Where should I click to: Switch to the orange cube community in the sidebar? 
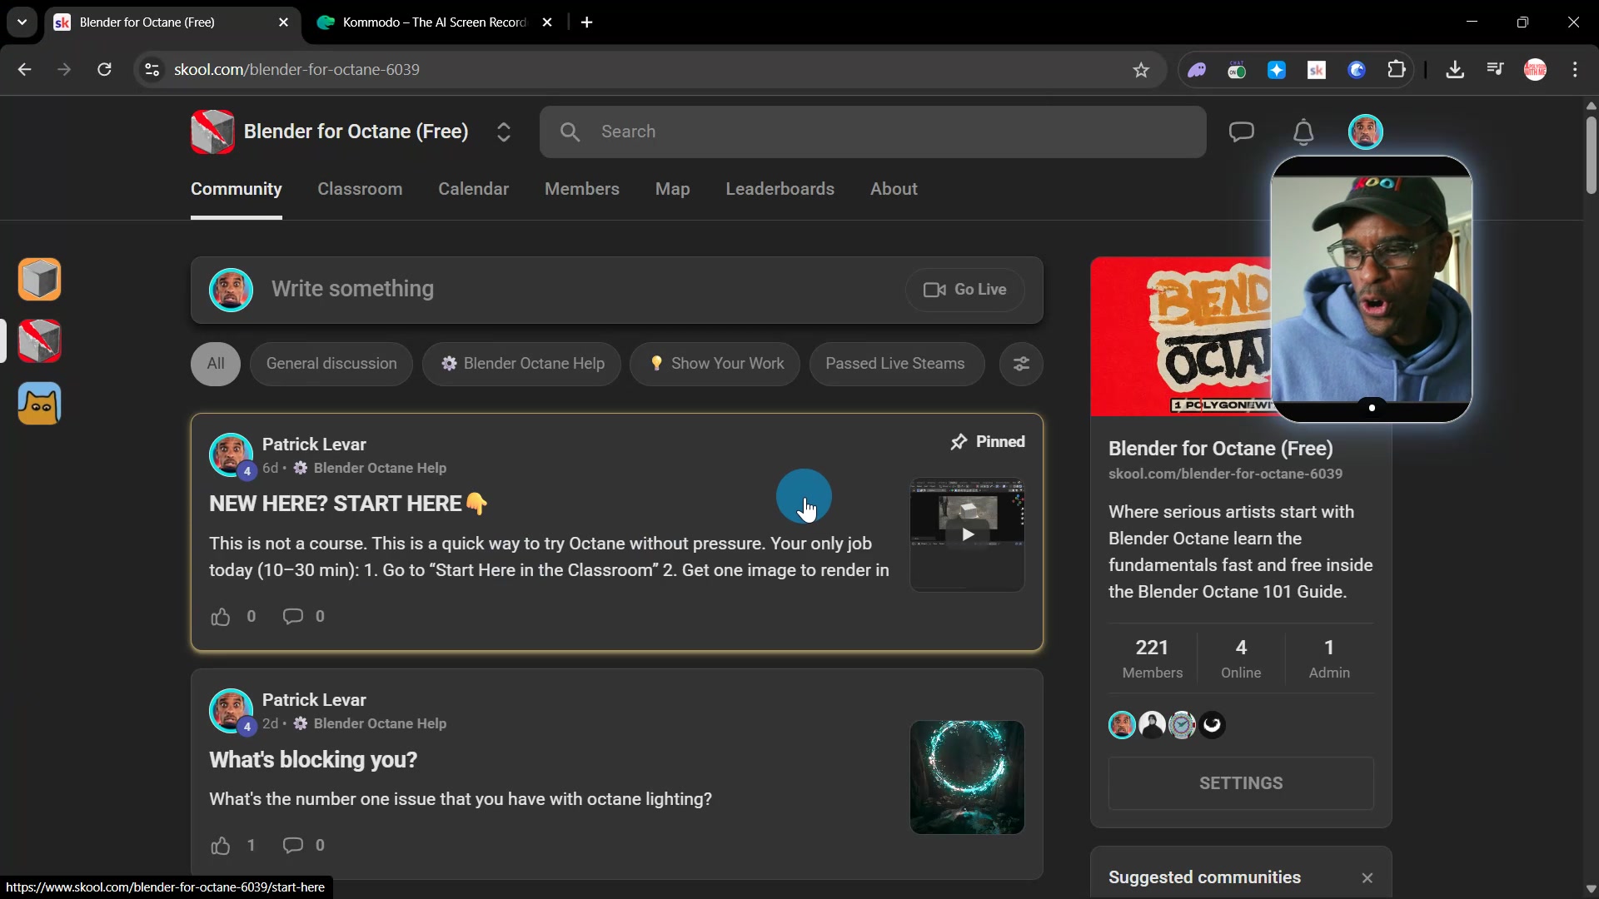click(39, 279)
